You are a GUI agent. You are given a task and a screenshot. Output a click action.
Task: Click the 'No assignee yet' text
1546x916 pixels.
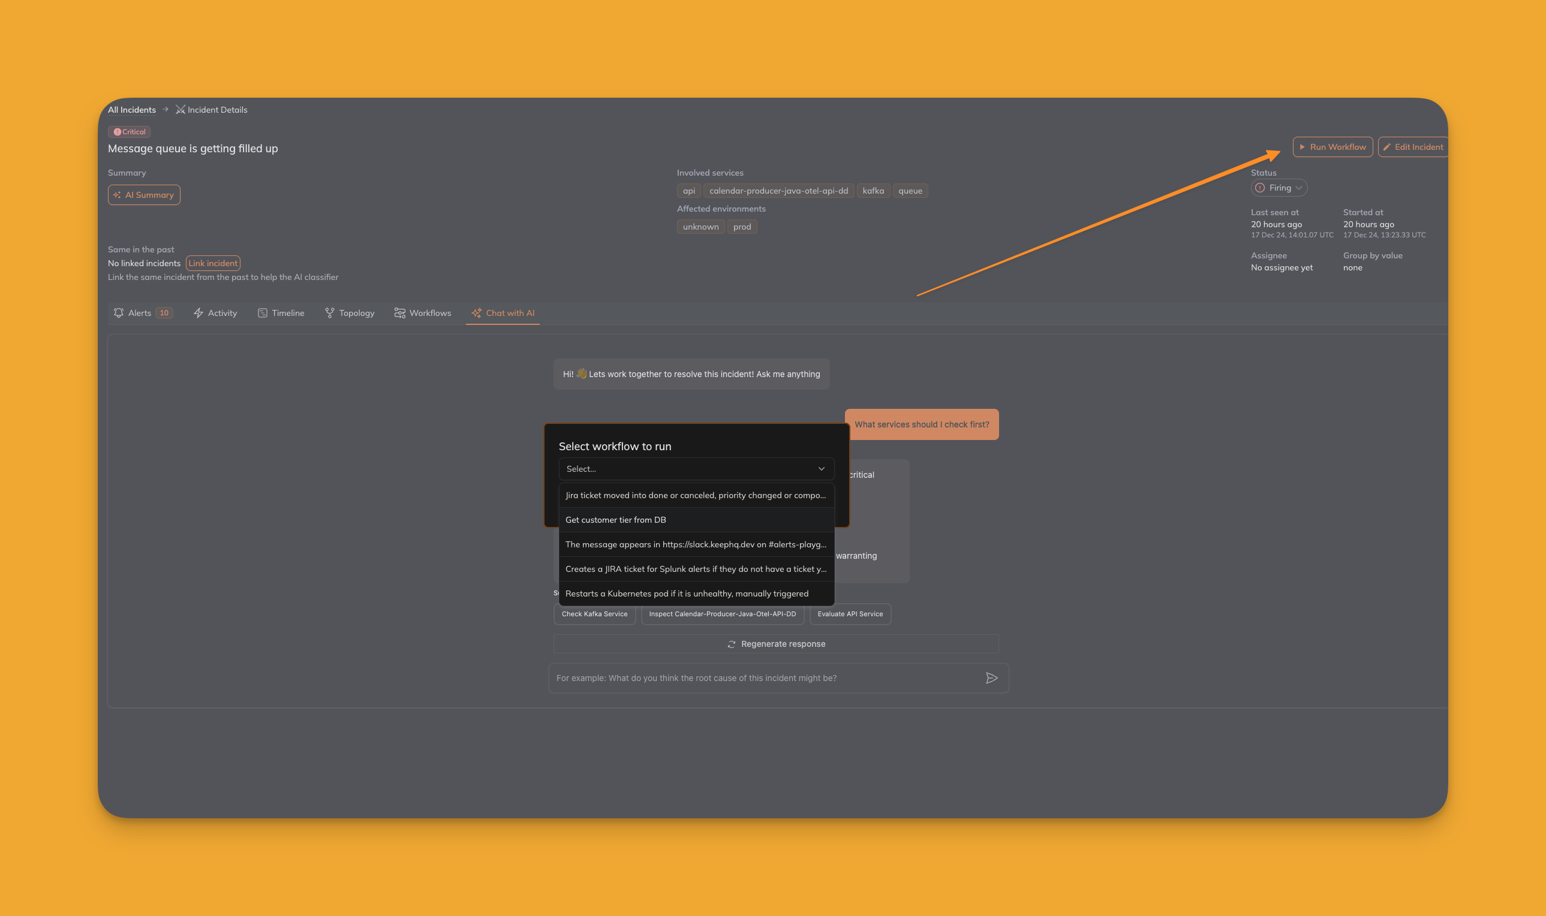[x=1282, y=267]
